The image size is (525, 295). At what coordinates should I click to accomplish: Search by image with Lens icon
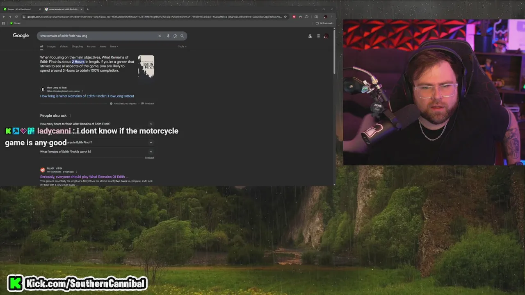[175, 36]
